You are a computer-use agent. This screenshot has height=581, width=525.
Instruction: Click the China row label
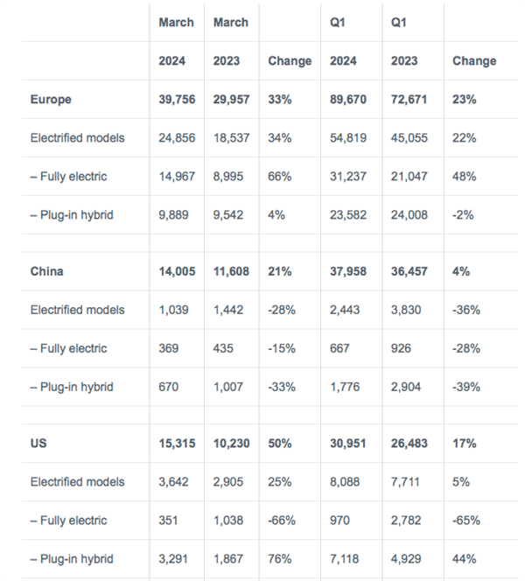[47, 271]
